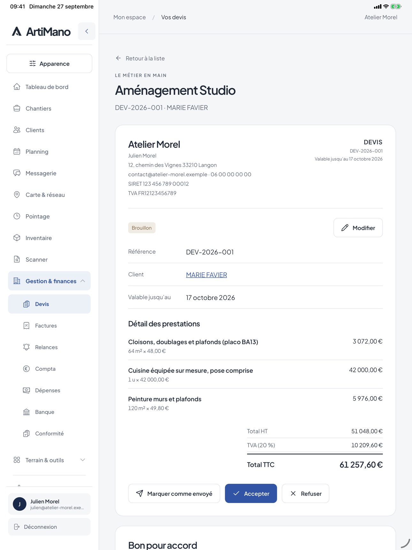Screen dimensions: 412x550
Task: Click the Déconnexion logout icon
Action: 17,527
